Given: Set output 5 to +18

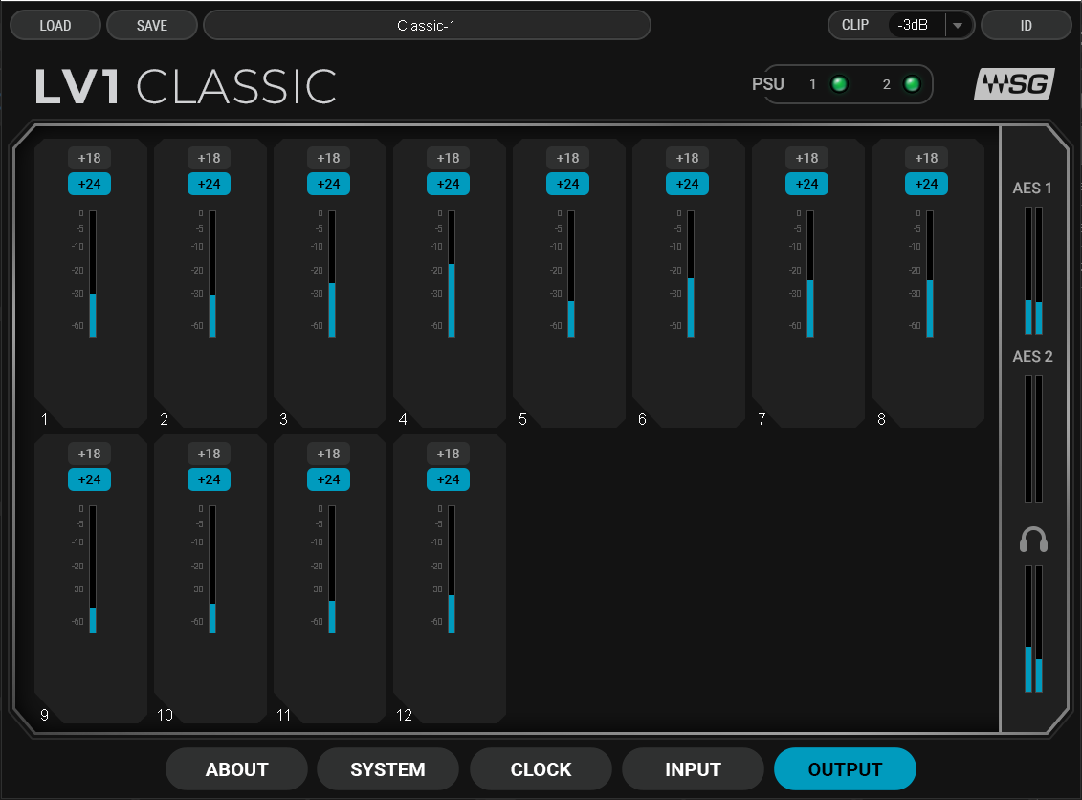Looking at the screenshot, I should click(x=568, y=158).
